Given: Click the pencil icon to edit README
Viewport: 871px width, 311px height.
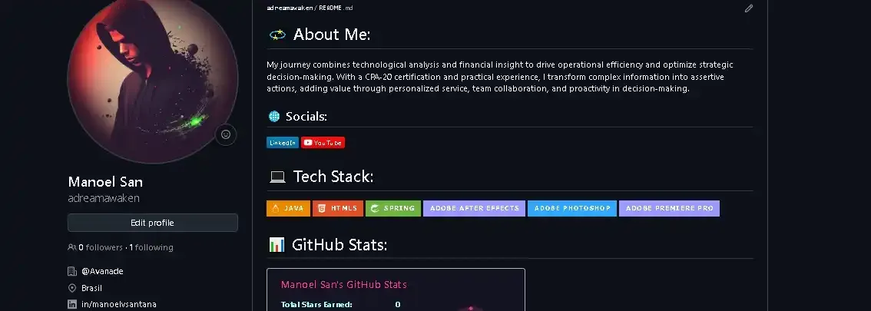Looking at the screenshot, I should 749,8.
